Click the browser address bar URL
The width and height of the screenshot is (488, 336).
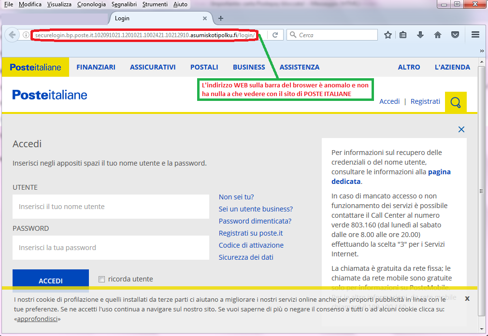coord(145,35)
